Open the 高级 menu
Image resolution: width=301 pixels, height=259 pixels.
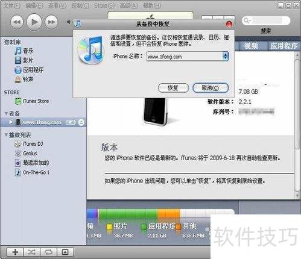pos(128,5)
